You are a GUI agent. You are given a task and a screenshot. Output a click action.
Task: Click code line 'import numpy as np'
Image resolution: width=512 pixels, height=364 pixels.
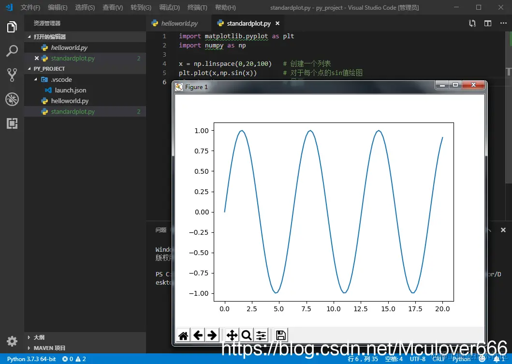[212, 45]
